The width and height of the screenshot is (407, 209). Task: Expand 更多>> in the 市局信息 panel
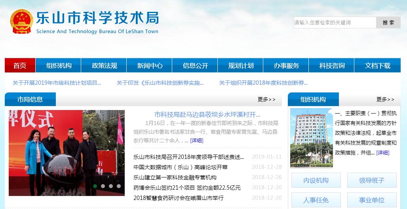pos(266,99)
